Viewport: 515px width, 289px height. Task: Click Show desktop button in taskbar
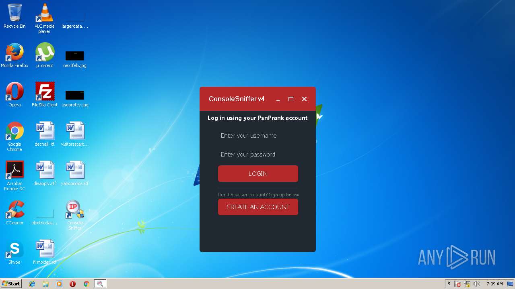pos(511,284)
